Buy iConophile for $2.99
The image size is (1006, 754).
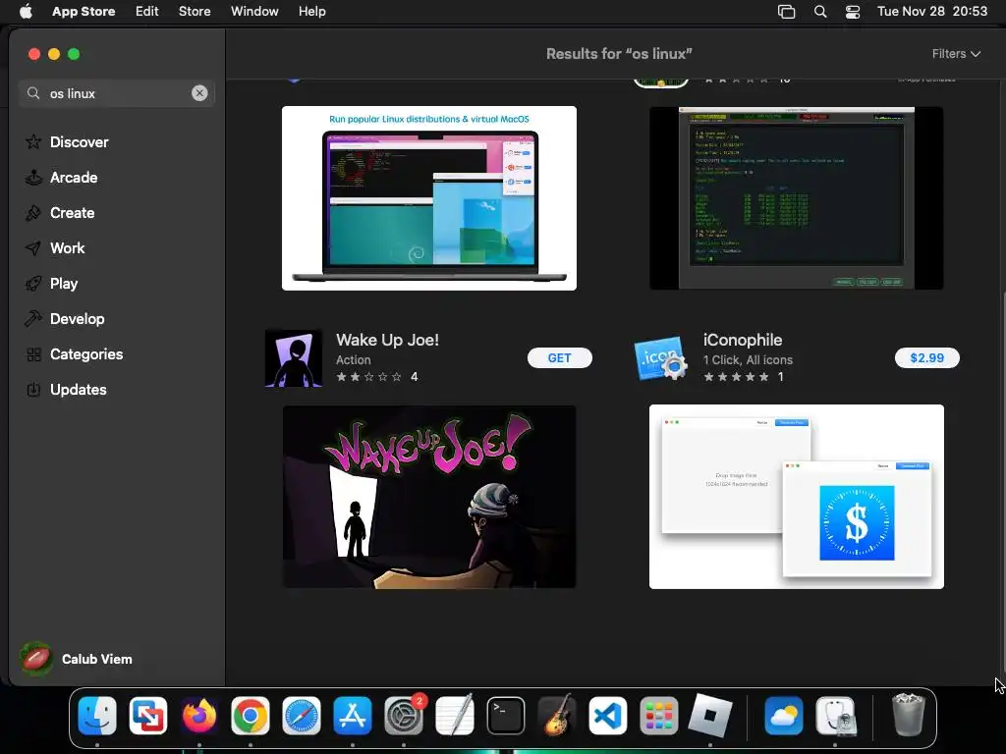926,357
